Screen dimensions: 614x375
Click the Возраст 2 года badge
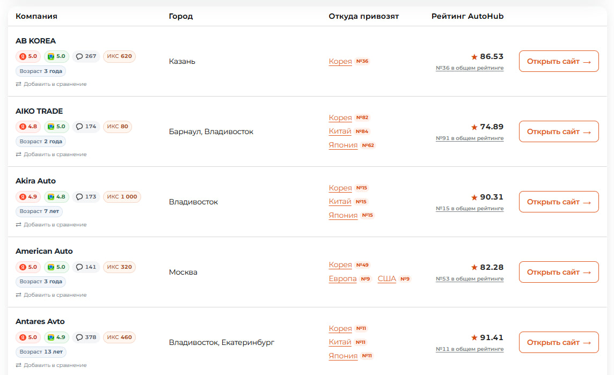pyautogui.click(x=41, y=141)
